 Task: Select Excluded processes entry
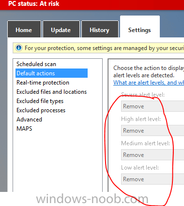click(x=41, y=110)
